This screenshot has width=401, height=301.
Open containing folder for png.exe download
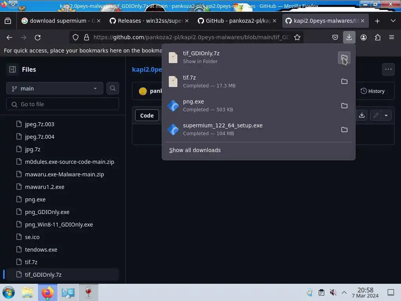point(344,105)
